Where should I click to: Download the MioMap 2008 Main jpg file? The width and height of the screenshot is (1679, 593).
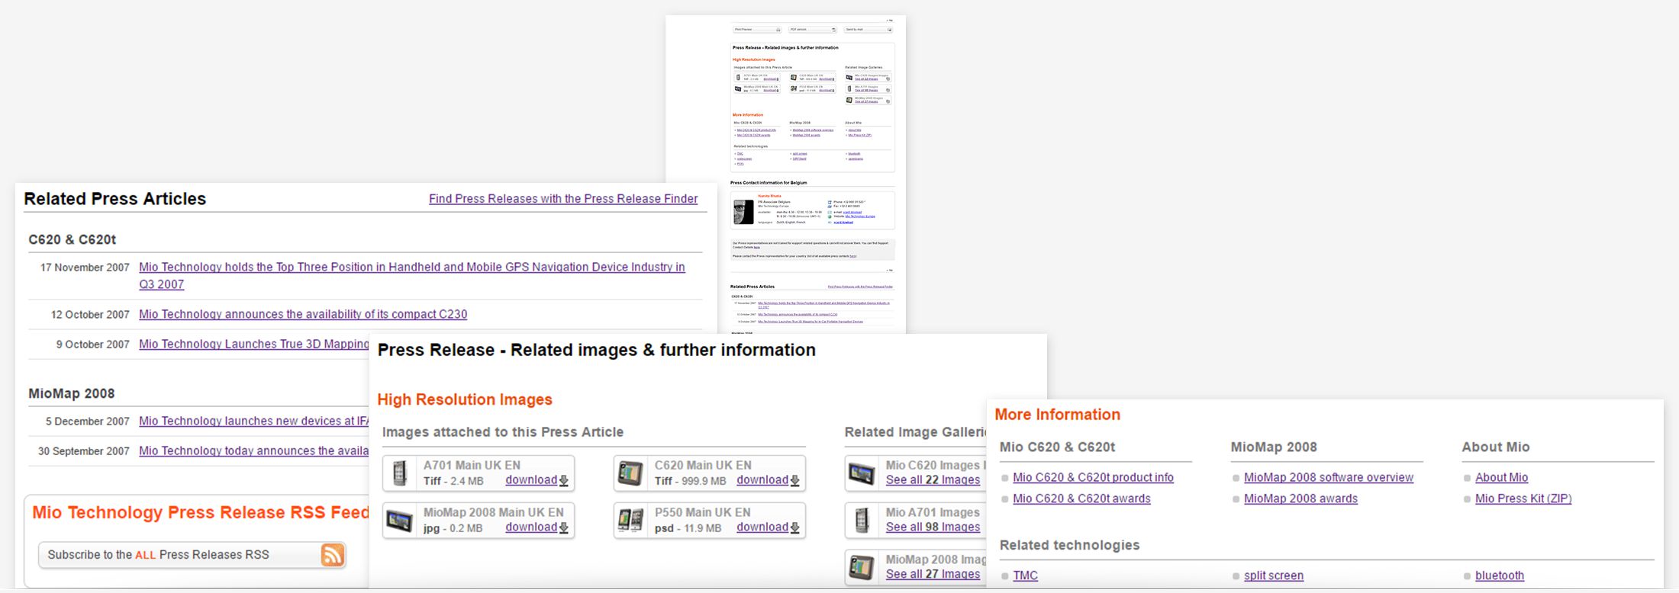(531, 527)
